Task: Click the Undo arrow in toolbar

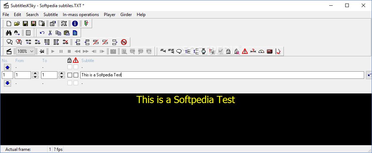Action: pyautogui.click(x=42, y=33)
